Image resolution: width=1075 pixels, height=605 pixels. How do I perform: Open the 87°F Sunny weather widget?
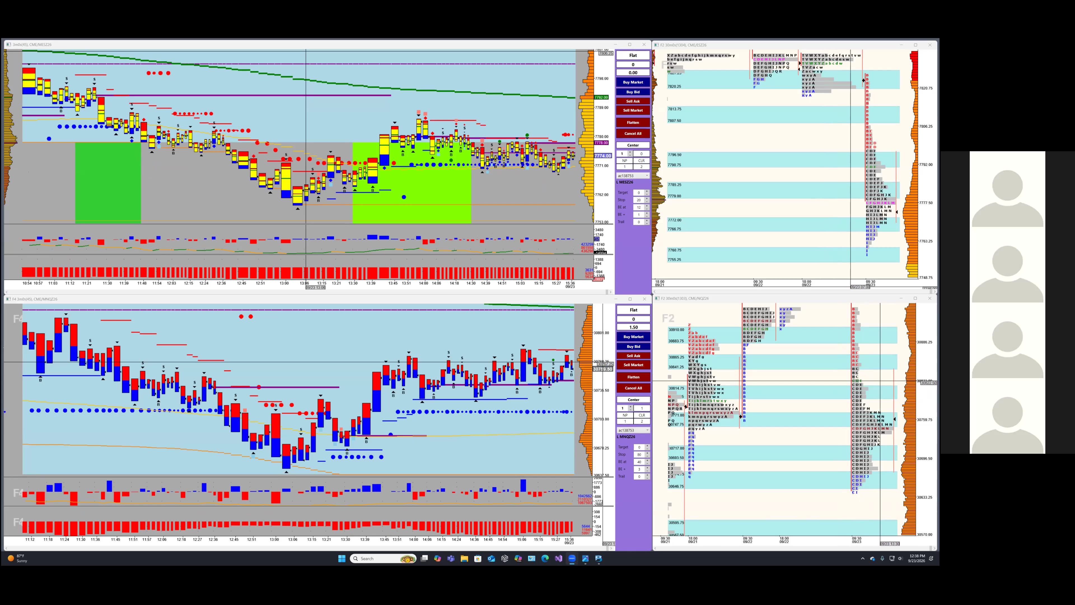(18, 559)
